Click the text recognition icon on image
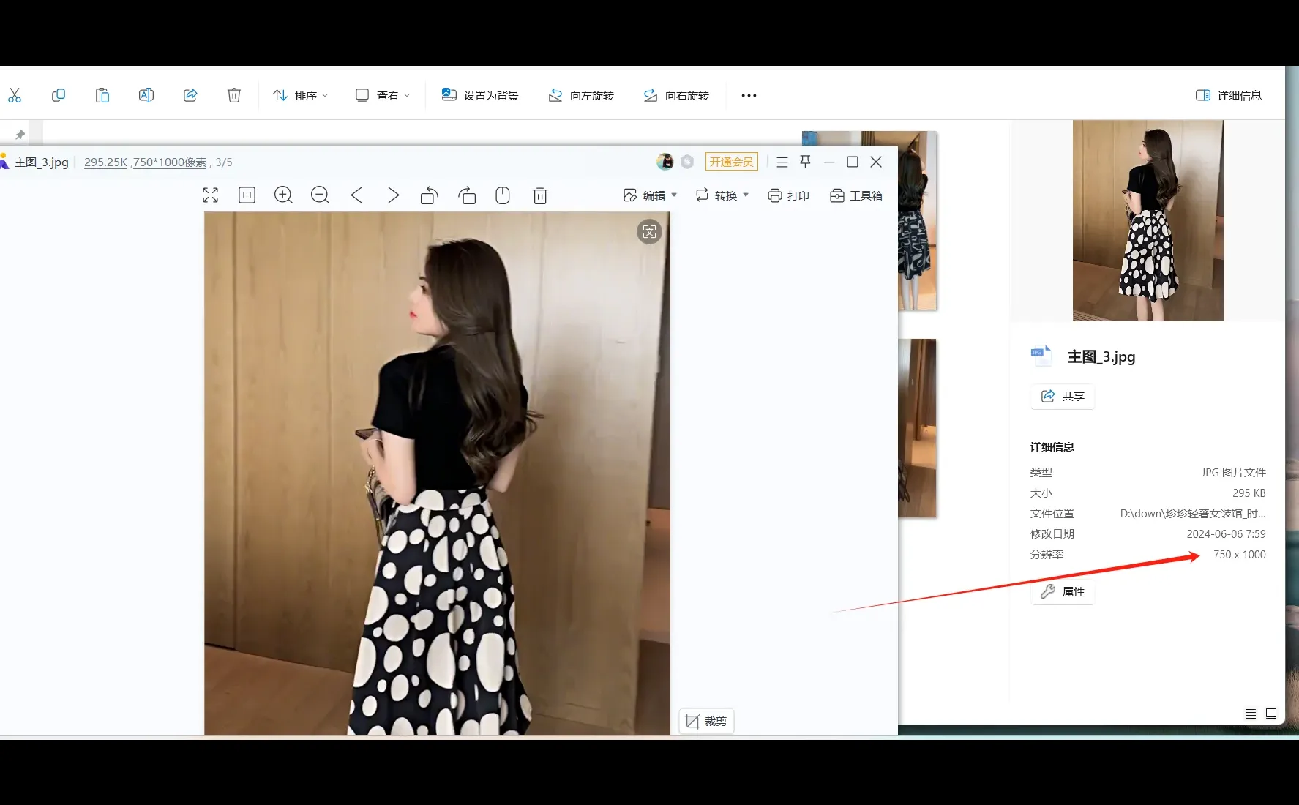The height and width of the screenshot is (805, 1299). point(649,232)
